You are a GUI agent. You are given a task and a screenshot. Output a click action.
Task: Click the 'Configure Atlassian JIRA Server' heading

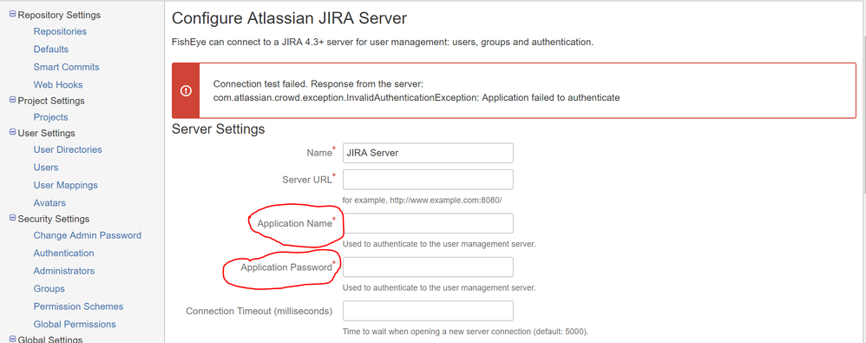(290, 18)
